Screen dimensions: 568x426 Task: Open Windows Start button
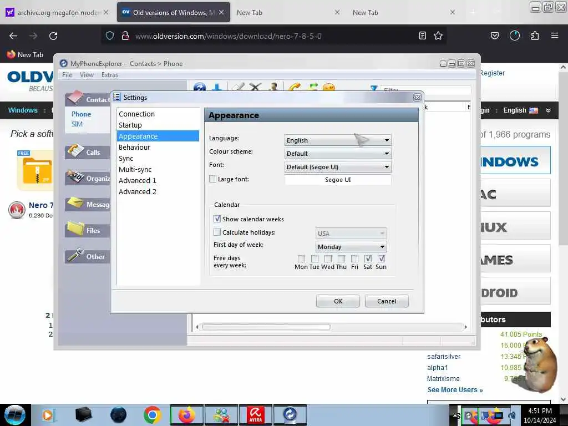click(15, 415)
